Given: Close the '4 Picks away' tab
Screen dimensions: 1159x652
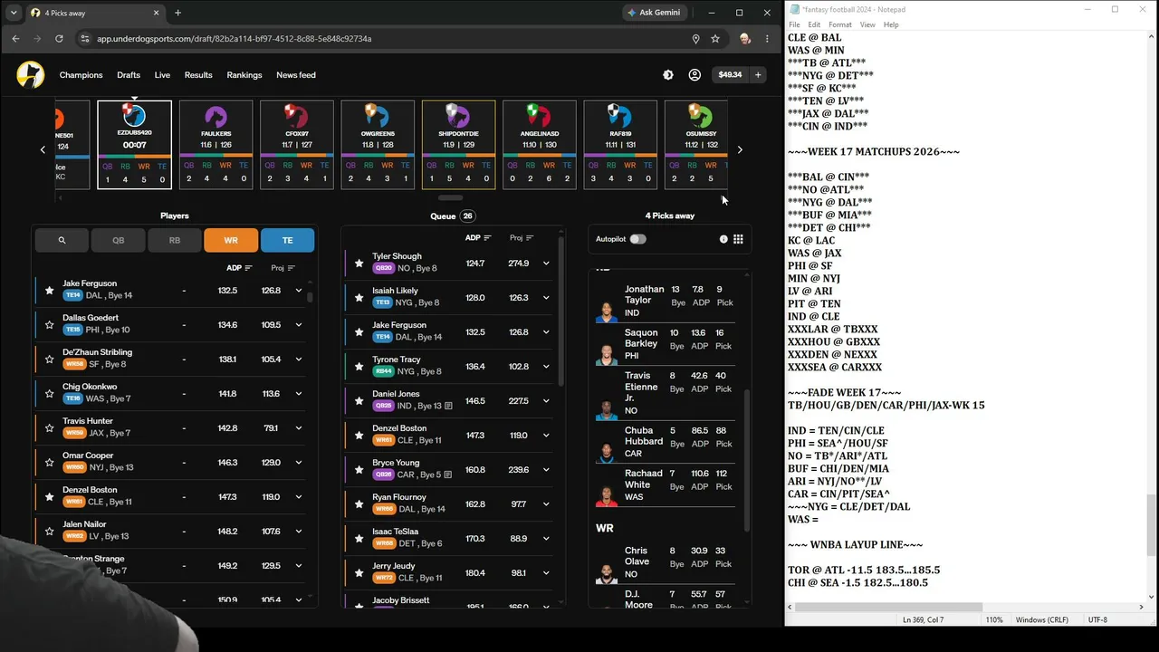Looking at the screenshot, I should [156, 13].
